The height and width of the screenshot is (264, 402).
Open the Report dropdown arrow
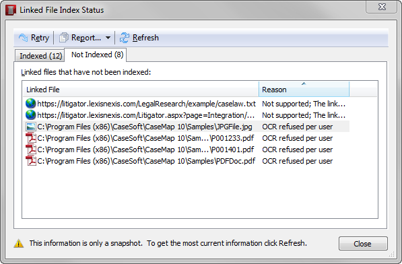(108, 38)
